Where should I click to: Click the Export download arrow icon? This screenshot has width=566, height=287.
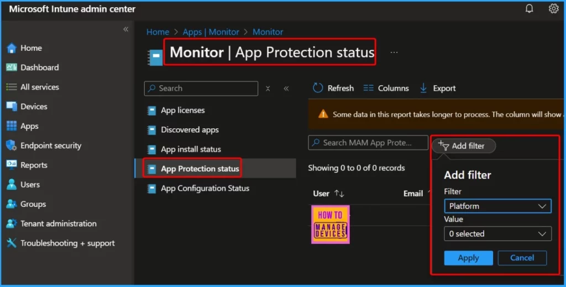click(423, 88)
